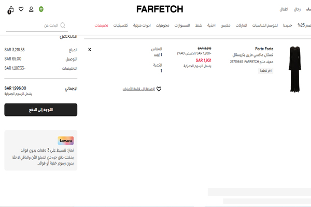Screen dimensions: 311x207
Task: Click the quantity value 1 under الكمية
Action: 161,71
